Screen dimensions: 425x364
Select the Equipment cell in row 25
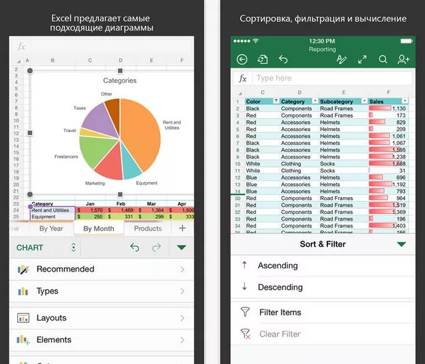tap(52, 217)
